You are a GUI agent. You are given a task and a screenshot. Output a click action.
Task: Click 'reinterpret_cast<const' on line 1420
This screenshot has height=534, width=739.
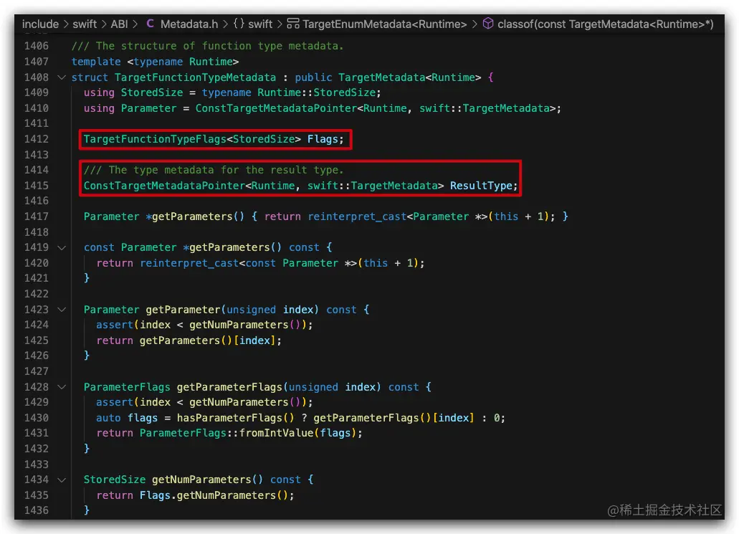pyautogui.click(x=207, y=263)
